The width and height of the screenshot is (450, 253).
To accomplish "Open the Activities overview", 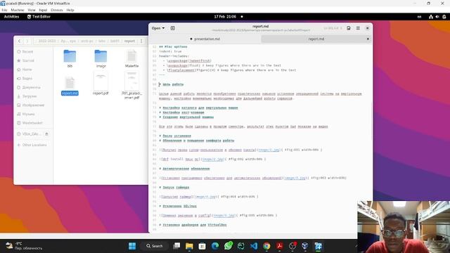I will tap(11, 17).
